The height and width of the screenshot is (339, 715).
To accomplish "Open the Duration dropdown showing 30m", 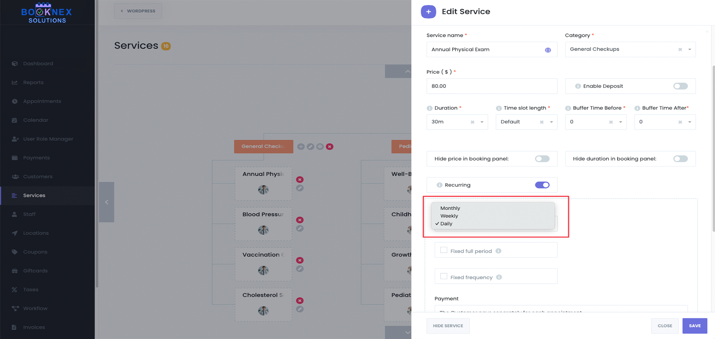I will click(x=482, y=122).
